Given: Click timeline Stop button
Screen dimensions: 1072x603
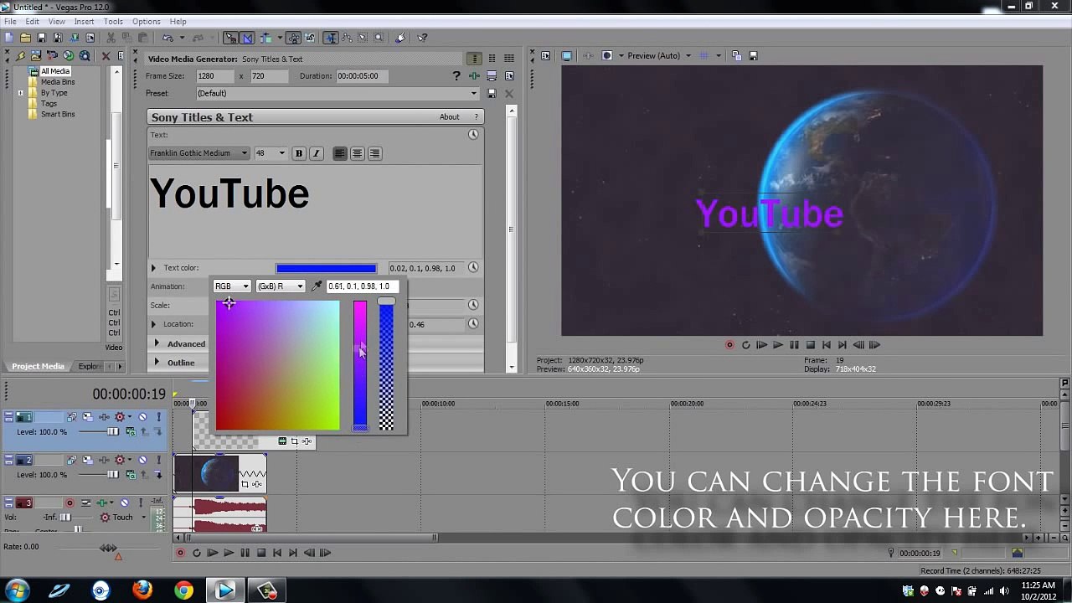Looking at the screenshot, I should click(x=261, y=553).
